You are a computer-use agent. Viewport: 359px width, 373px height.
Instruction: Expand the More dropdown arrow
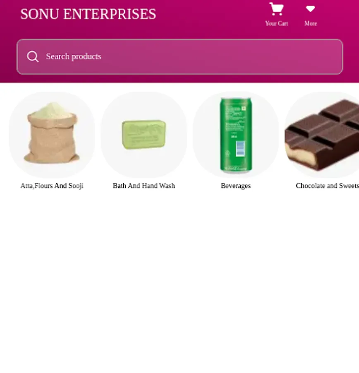pyautogui.click(x=311, y=9)
